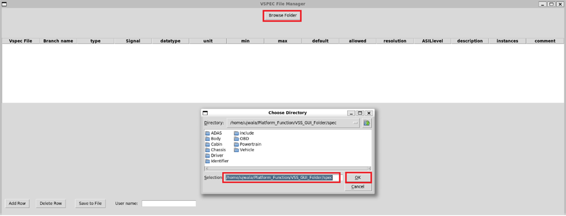Click the folder list horizontal scrollbar
Viewport: 566px width, 216px height.
288,168
